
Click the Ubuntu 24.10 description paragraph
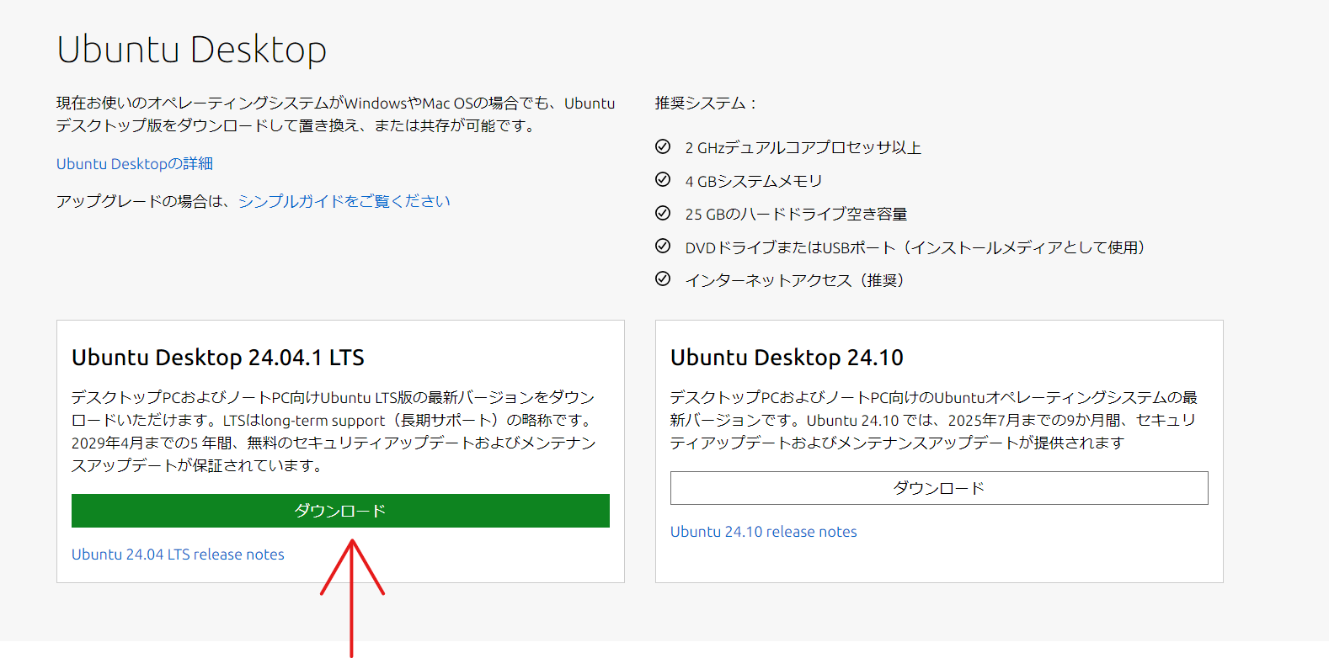[934, 420]
